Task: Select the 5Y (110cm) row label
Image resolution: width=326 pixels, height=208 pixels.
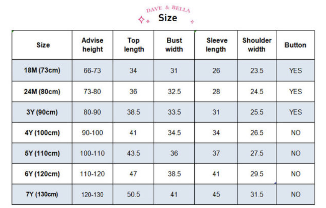Action: pos(42,153)
